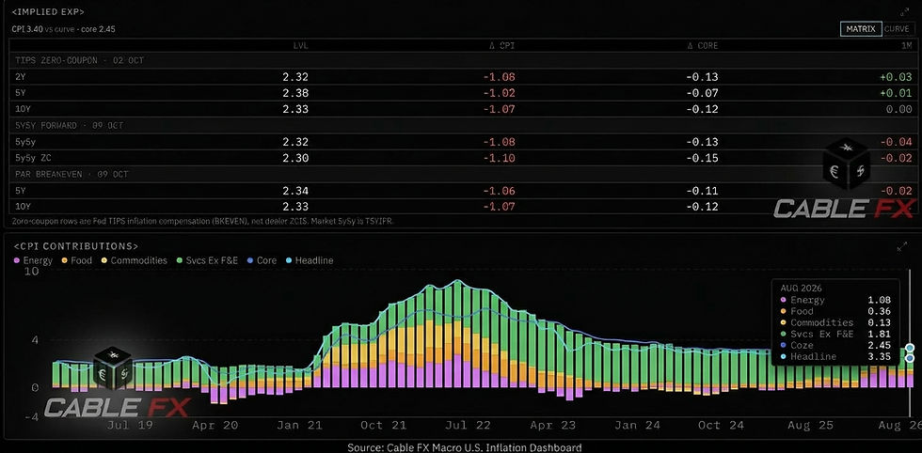Click the Δ CORE column header
The width and height of the screenshot is (922, 453).
(703, 46)
